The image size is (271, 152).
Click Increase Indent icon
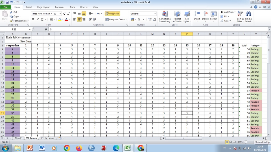pyautogui.click(x=95, y=19)
